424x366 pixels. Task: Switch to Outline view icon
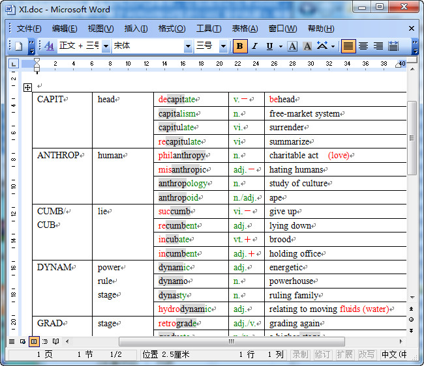(45, 341)
